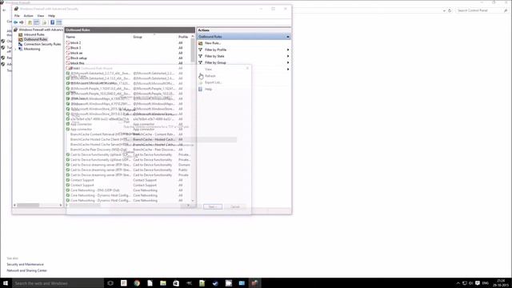This screenshot has width=512, height=288.
Task: Click the console tree horizontal scrollbar thumb
Action: [28, 205]
